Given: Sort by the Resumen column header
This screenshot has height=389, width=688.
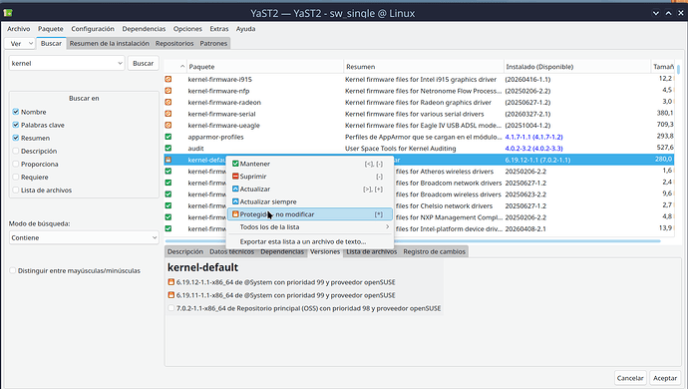Looking at the screenshot, I should (424, 67).
